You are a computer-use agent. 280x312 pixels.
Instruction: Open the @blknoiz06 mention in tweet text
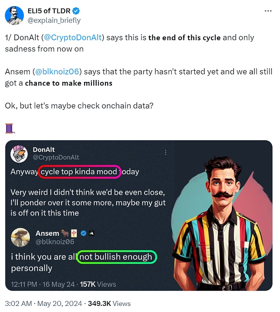[60, 72]
